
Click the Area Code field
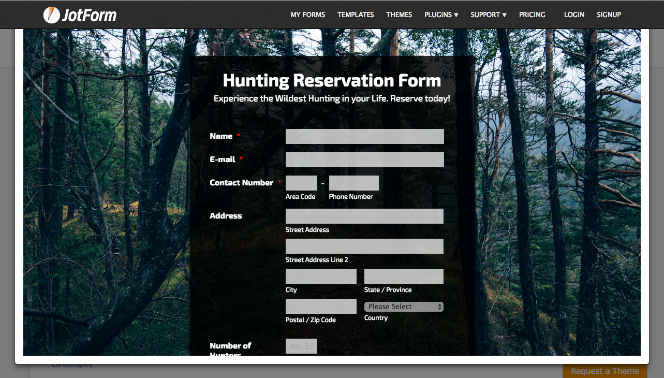(301, 183)
